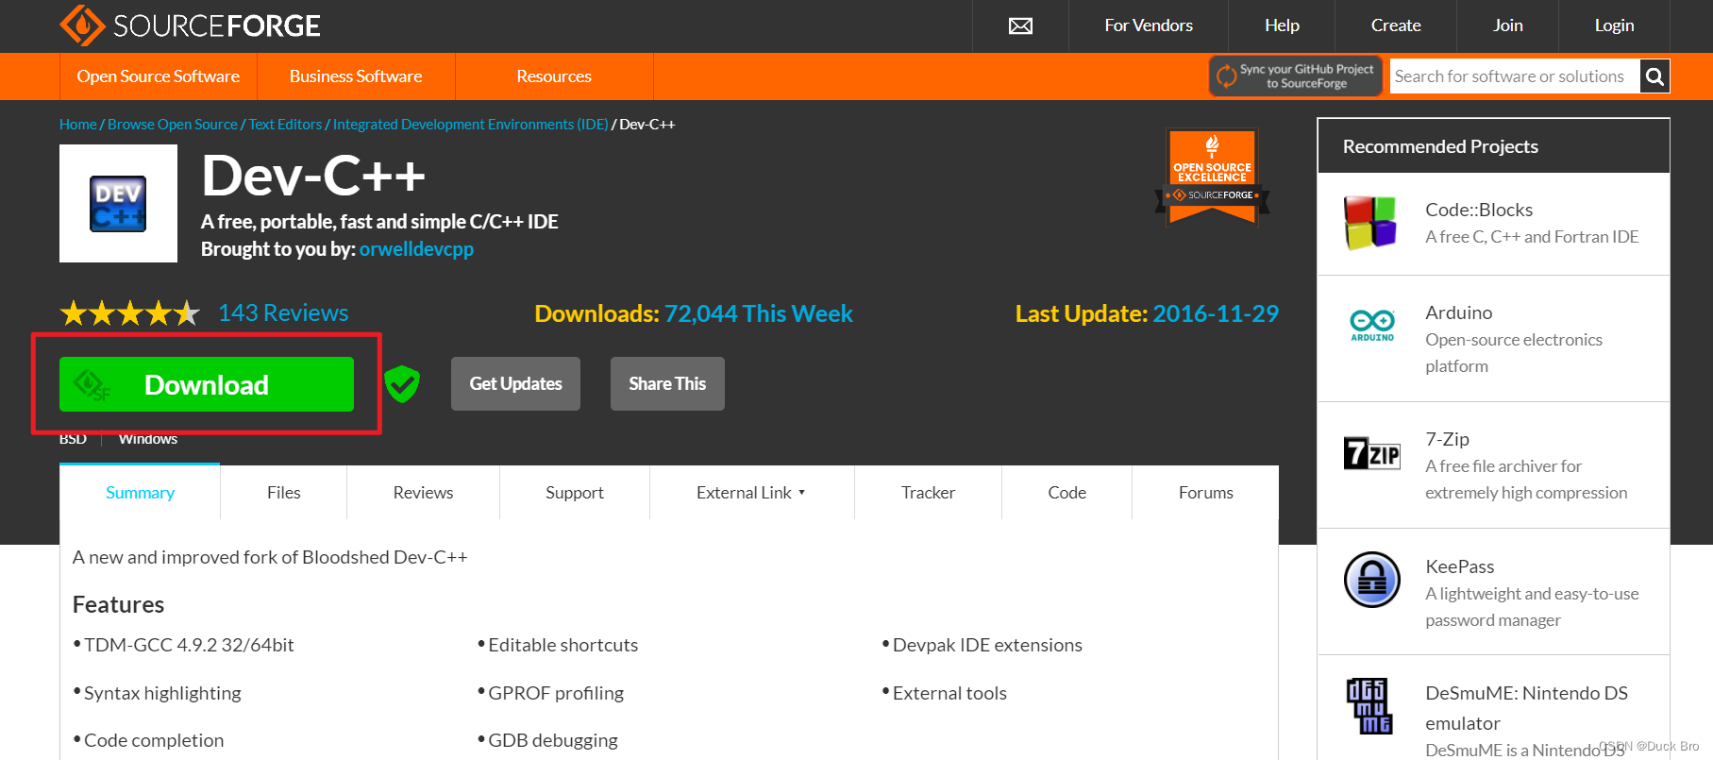Open the Code::Blocks project icon
The image size is (1713, 760).
coord(1370,223)
